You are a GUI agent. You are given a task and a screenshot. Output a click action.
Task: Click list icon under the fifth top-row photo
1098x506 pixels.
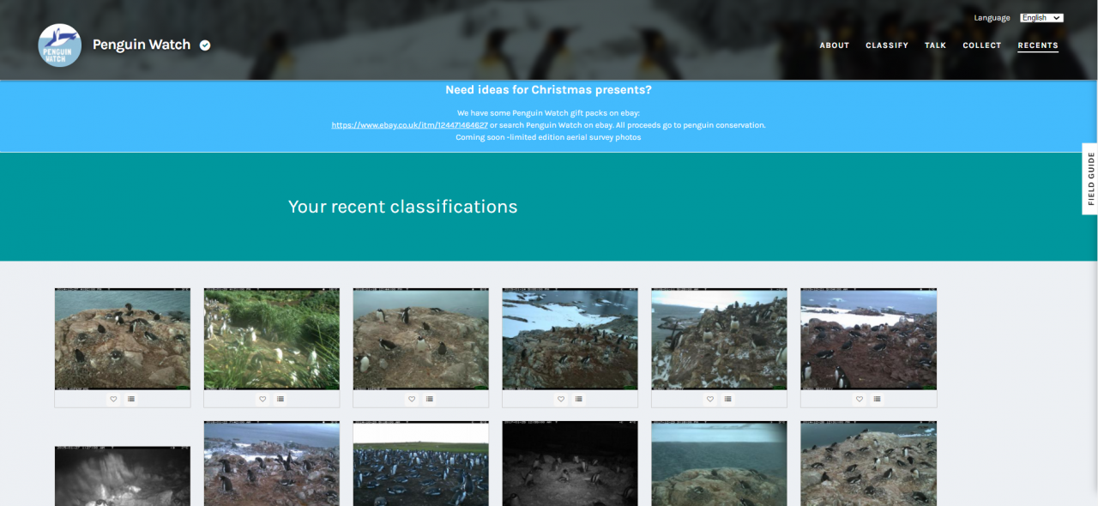click(728, 399)
